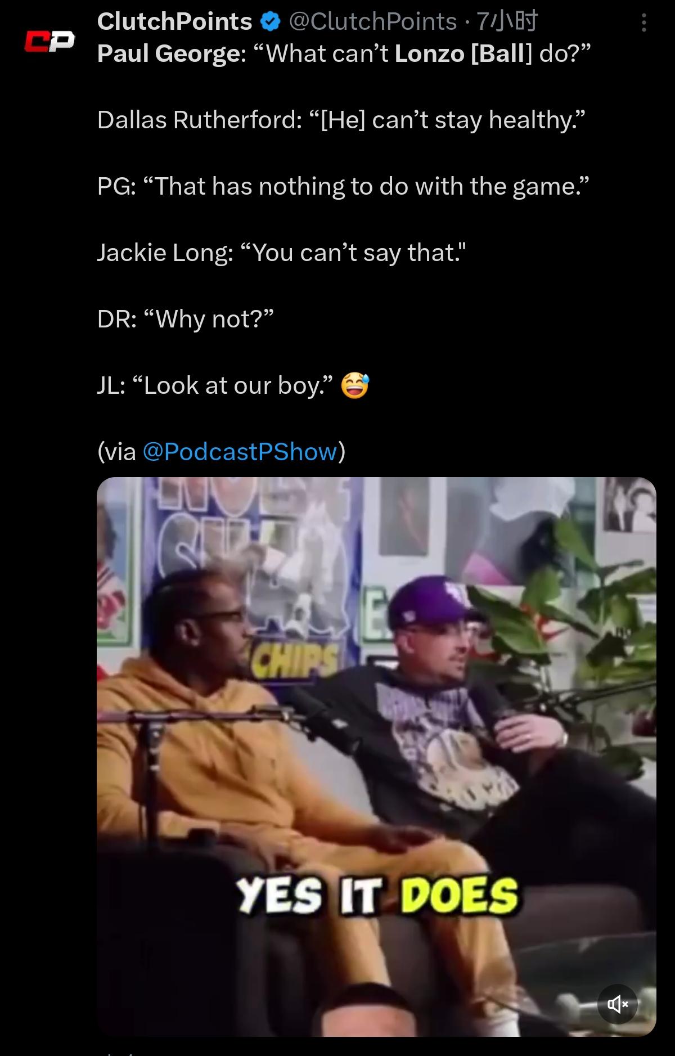Open the ClutchPoints CP avatar logo

[49, 42]
